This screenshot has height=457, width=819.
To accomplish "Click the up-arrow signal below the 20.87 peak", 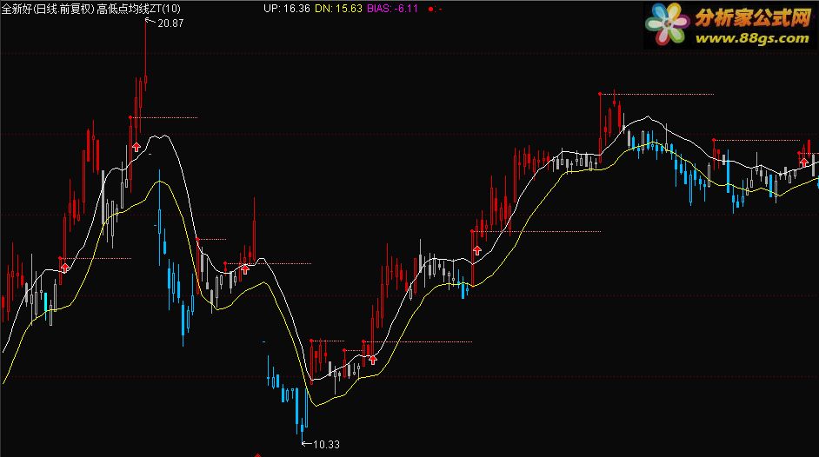I will [x=136, y=147].
